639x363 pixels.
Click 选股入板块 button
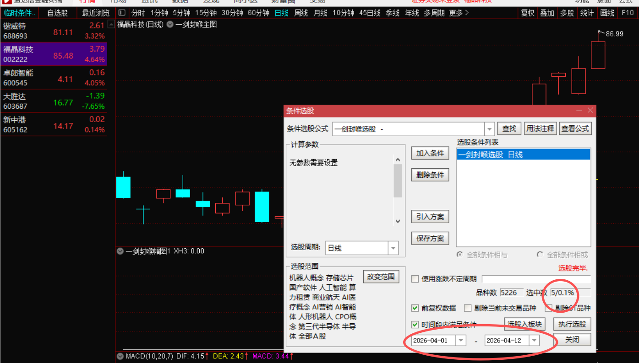coord(524,324)
